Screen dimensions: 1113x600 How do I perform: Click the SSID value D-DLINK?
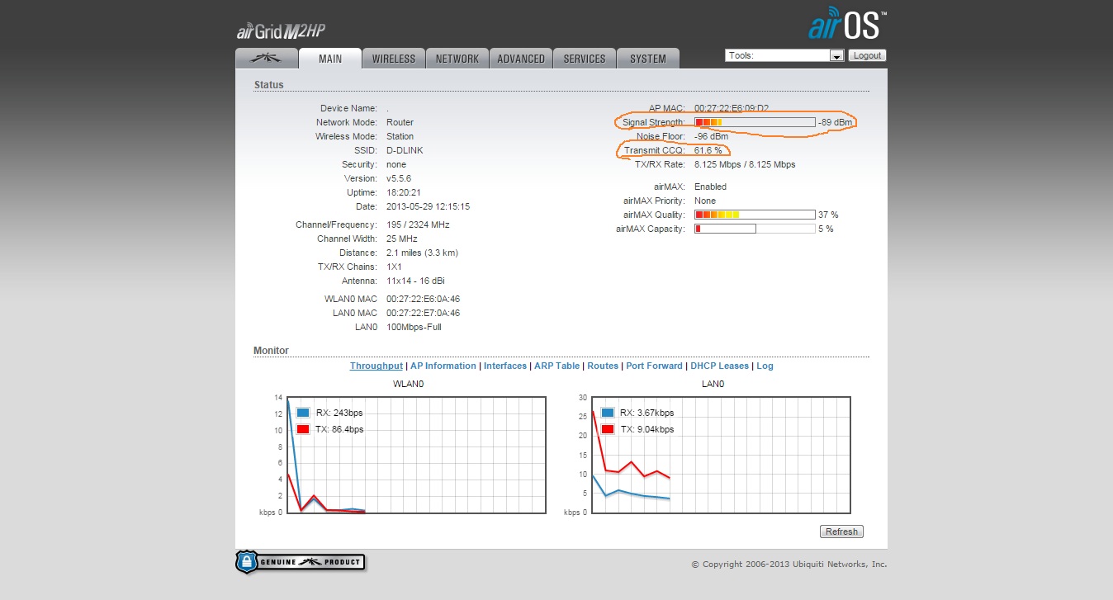[x=405, y=150]
